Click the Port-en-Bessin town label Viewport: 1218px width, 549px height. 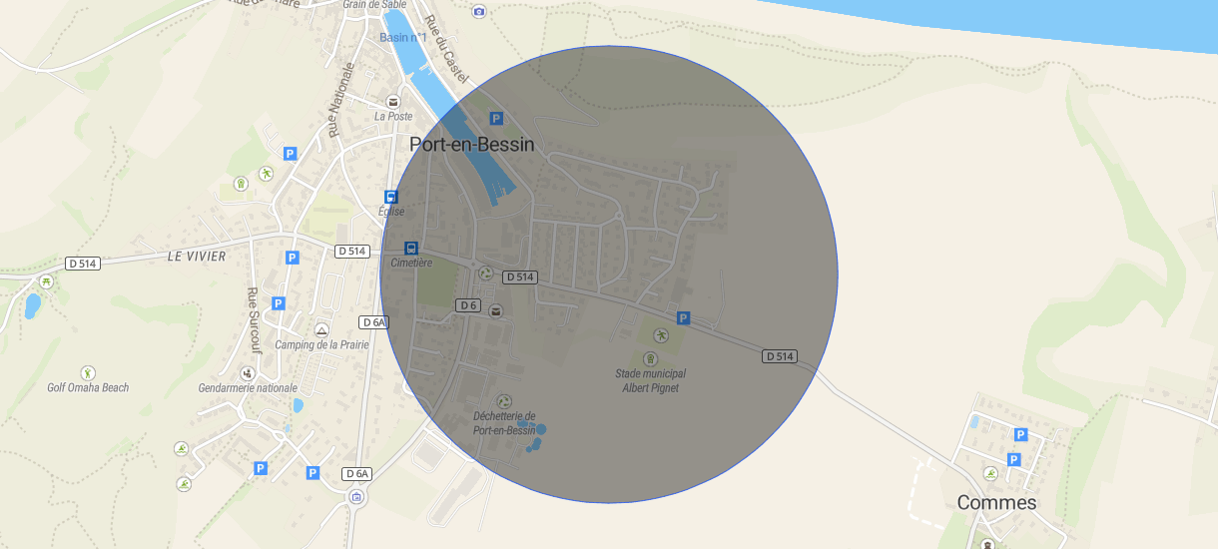pos(472,145)
